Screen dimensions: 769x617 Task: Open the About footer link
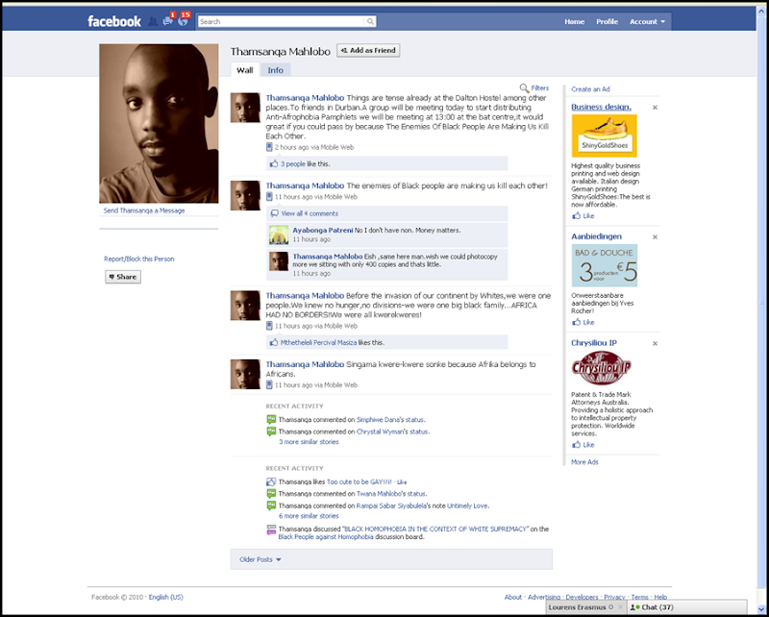(513, 597)
